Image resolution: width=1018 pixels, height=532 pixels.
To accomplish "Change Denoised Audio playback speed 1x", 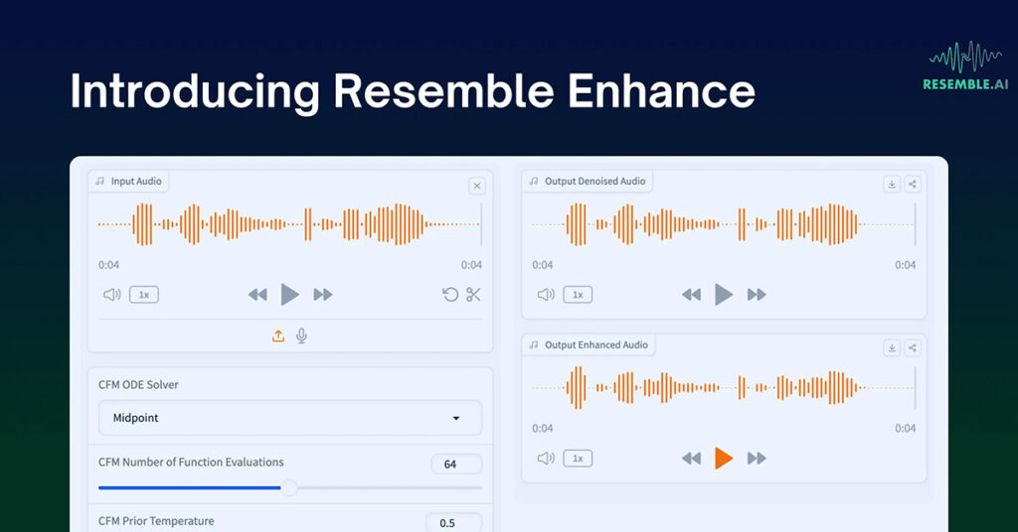I will click(577, 295).
